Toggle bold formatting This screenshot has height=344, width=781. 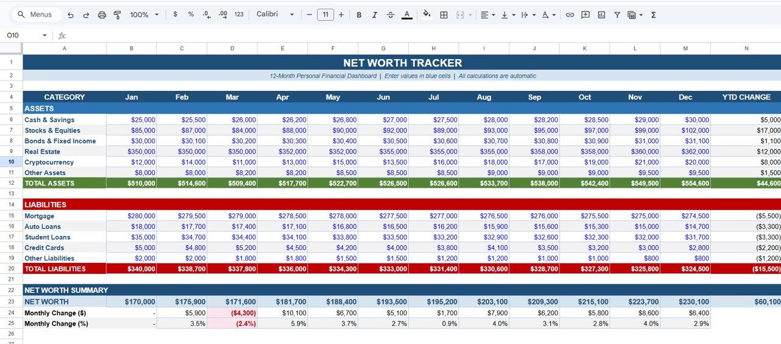pyautogui.click(x=359, y=15)
